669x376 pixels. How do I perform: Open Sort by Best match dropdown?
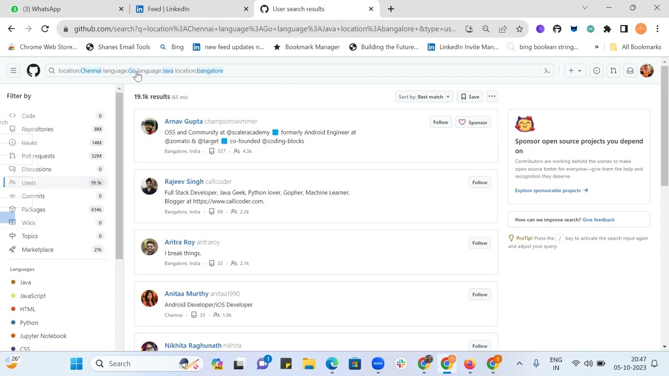[x=424, y=97]
